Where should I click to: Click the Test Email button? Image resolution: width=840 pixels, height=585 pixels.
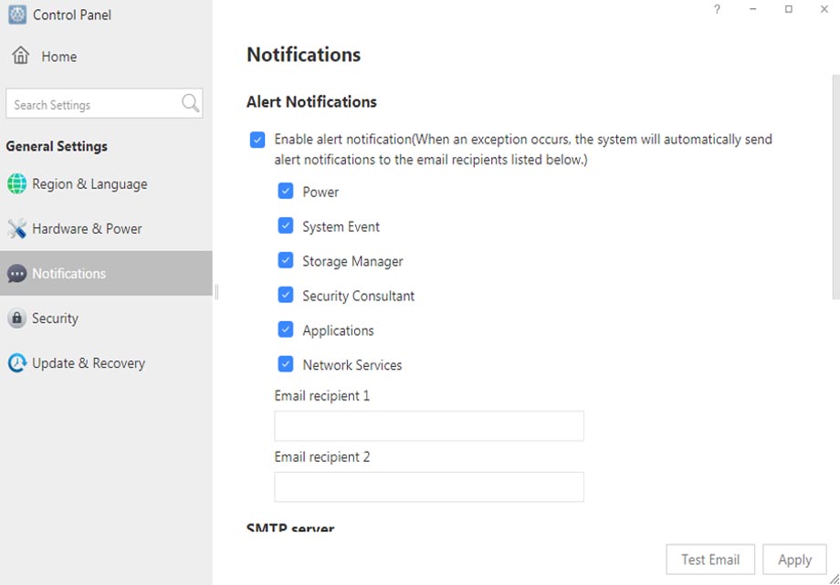(x=710, y=559)
